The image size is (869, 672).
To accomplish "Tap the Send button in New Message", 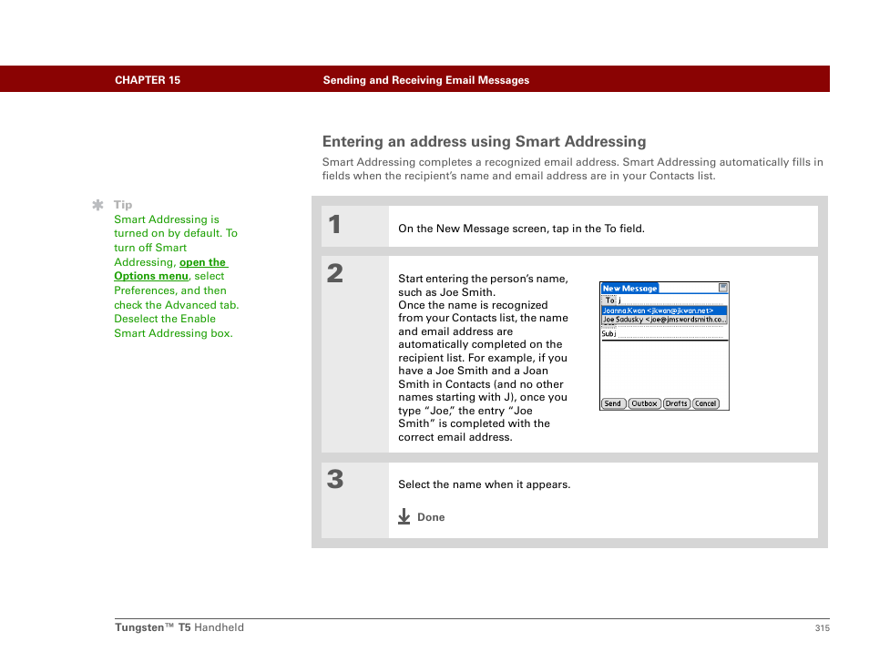I will click(x=613, y=403).
